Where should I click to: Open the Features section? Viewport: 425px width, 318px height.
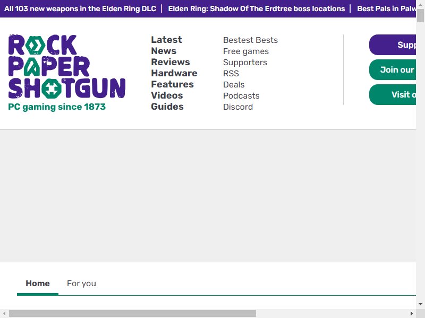click(172, 84)
